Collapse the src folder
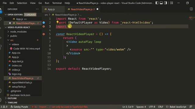Image resolution: width=195 pixels, height=109 pixels. pos(12,40)
